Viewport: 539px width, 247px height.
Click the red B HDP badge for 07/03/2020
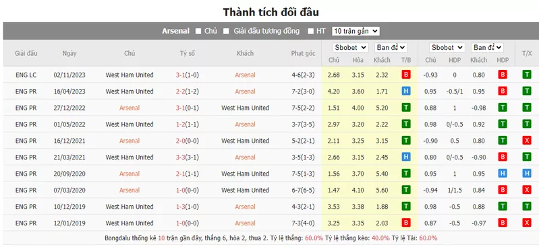[503, 190]
